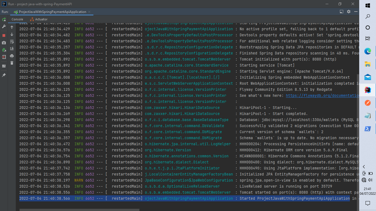Screen dimensions: 376x211
Task: Open the Run tool window settings gear
Action: tap(349, 12)
